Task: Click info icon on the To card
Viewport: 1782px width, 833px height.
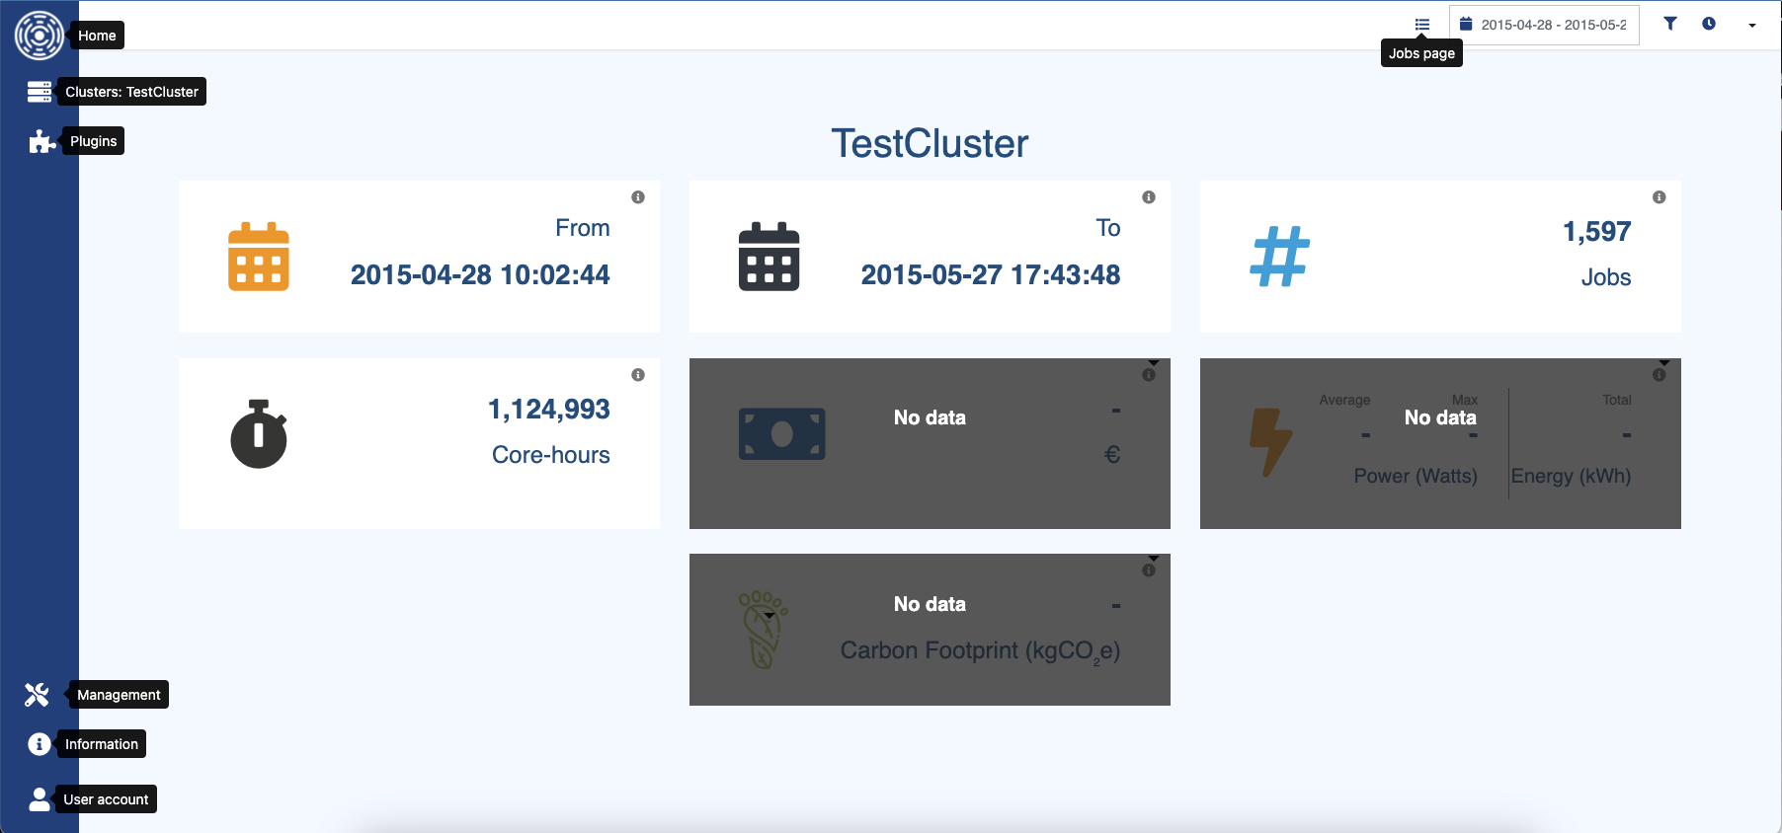Action: pyautogui.click(x=1149, y=197)
